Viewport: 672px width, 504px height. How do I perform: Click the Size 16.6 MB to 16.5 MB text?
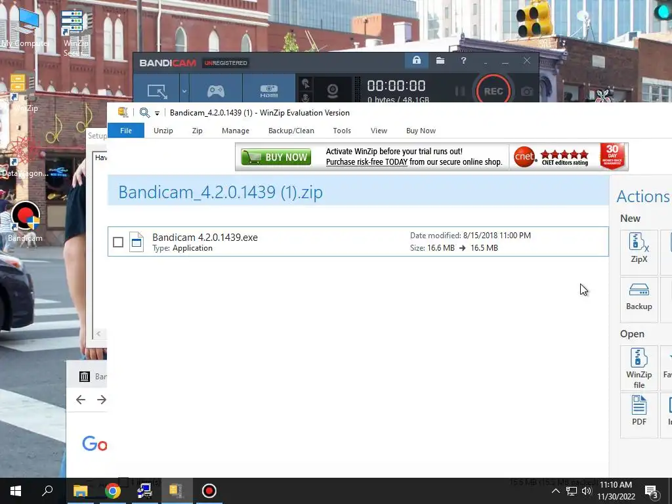point(454,247)
